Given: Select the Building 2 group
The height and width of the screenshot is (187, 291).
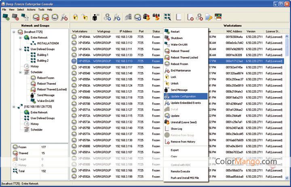Looking at the screenshot, I should (x=43, y=60).
